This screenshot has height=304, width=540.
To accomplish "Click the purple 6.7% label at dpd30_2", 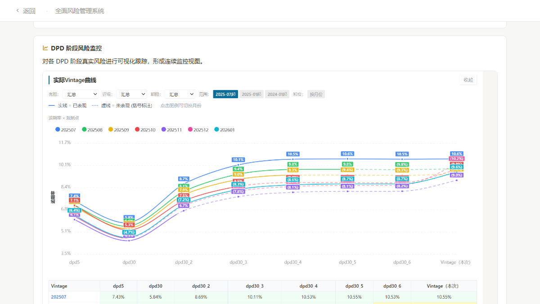I will click(x=184, y=205).
